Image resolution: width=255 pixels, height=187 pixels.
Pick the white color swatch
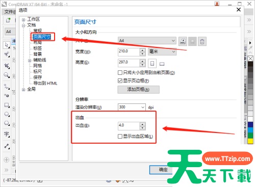pos(250,119)
